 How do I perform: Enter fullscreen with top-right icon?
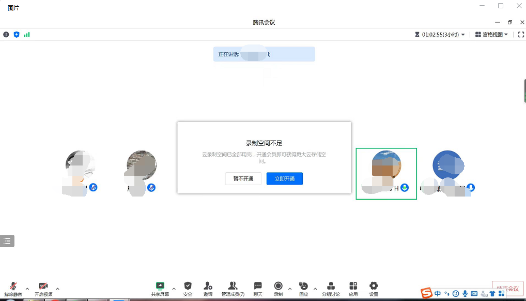(520, 34)
